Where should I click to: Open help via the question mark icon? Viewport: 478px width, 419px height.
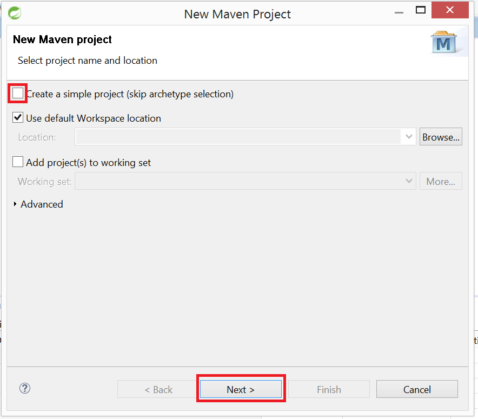[x=25, y=388]
